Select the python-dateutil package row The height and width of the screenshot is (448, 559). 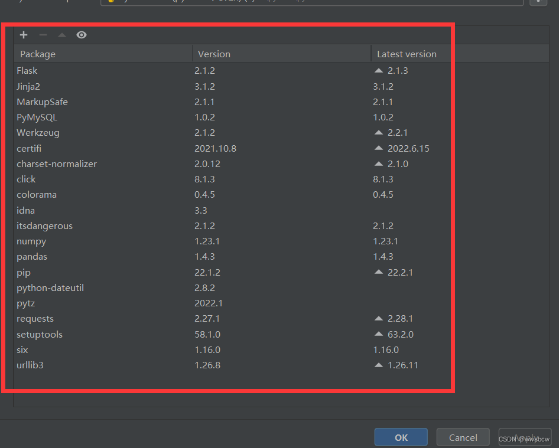tap(282, 287)
